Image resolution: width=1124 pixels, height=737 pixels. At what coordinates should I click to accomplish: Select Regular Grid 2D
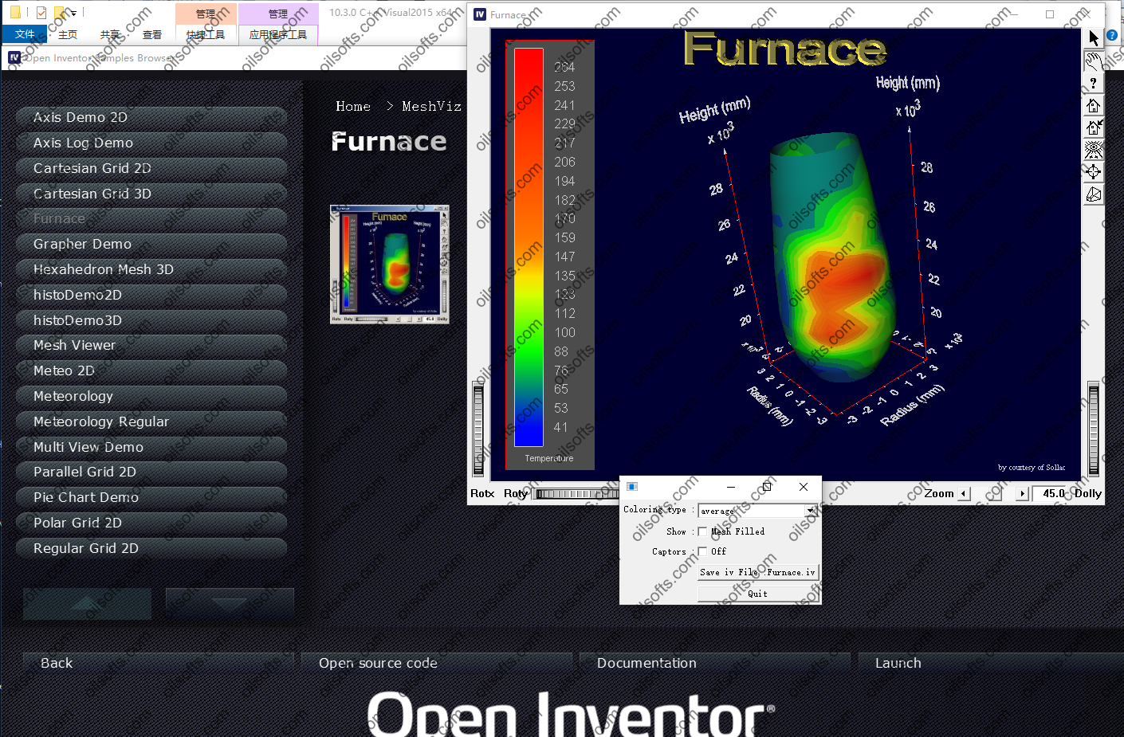click(151, 548)
